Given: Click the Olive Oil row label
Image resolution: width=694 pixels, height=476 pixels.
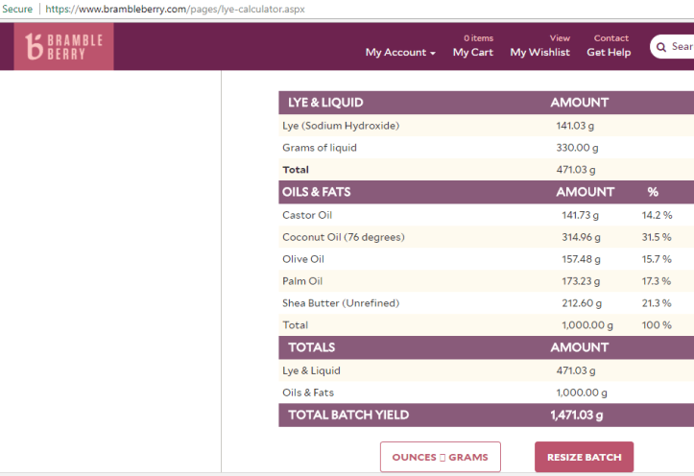Looking at the screenshot, I should tap(303, 259).
